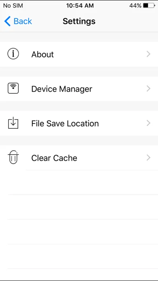Open the About menu entry

pos(79,54)
